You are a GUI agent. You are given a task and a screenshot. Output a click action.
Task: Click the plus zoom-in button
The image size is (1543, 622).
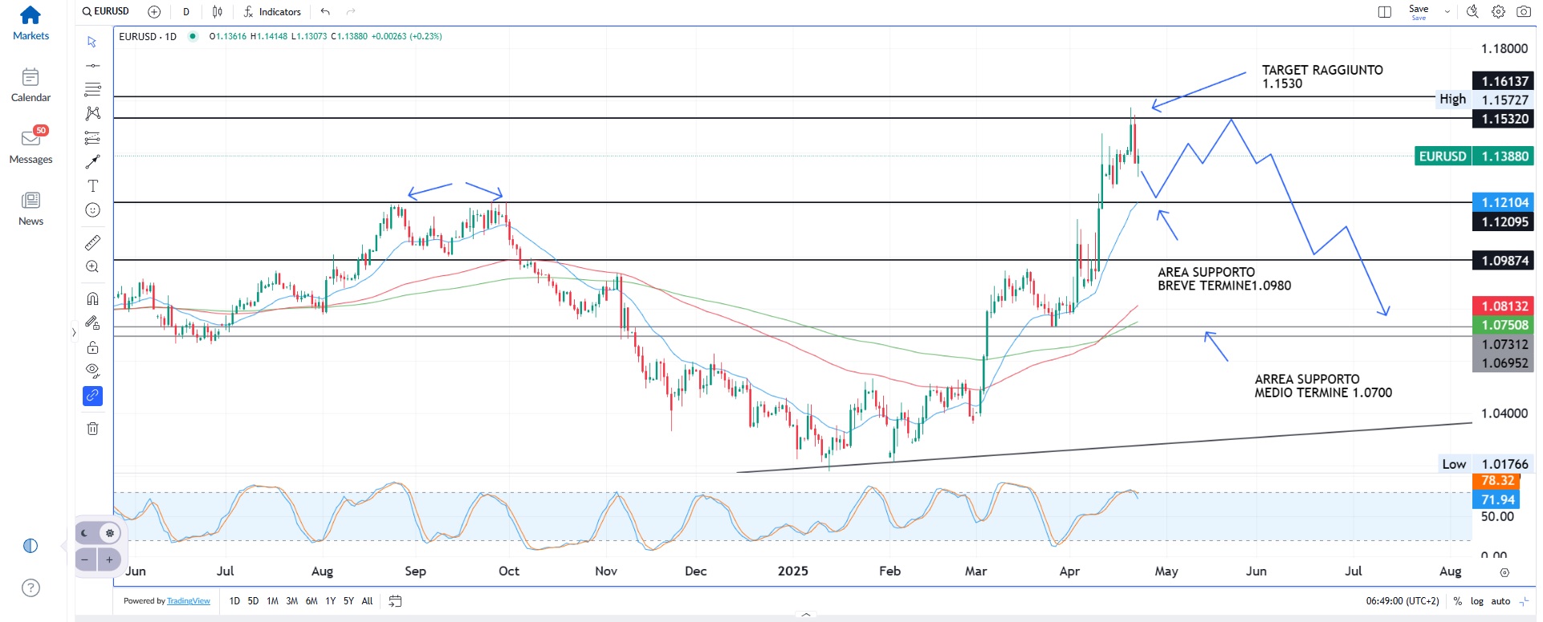pyautogui.click(x=109, y=559)
